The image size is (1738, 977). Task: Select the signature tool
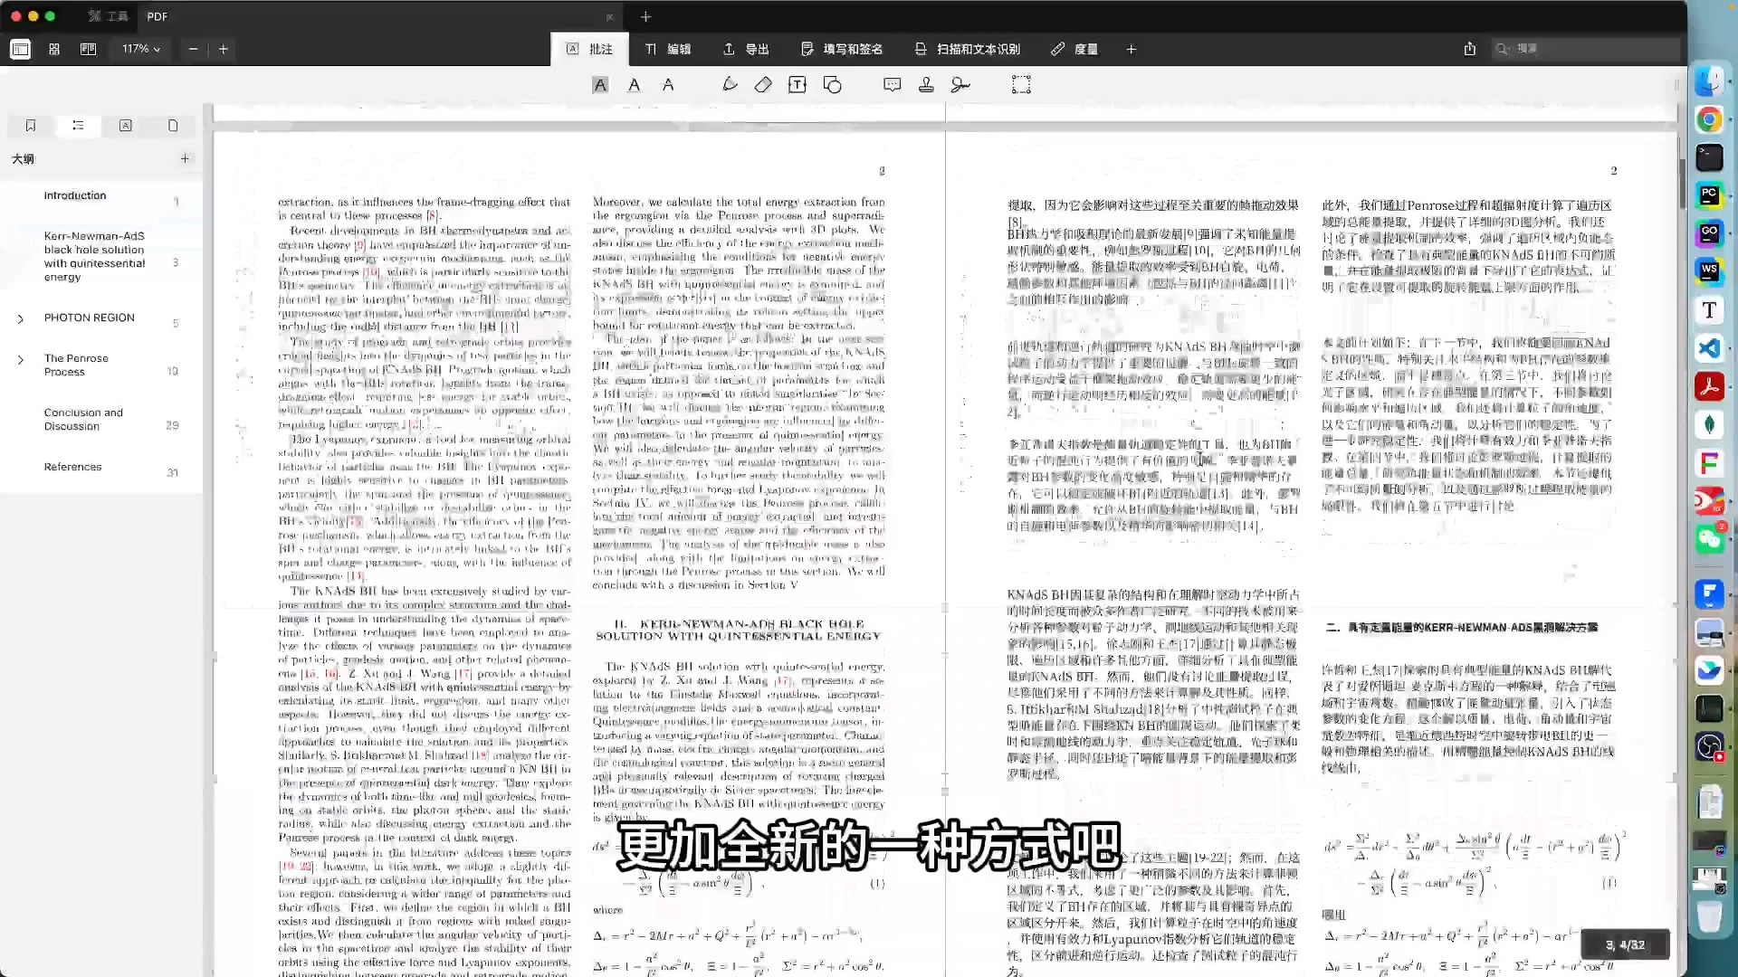click(960, 84)
